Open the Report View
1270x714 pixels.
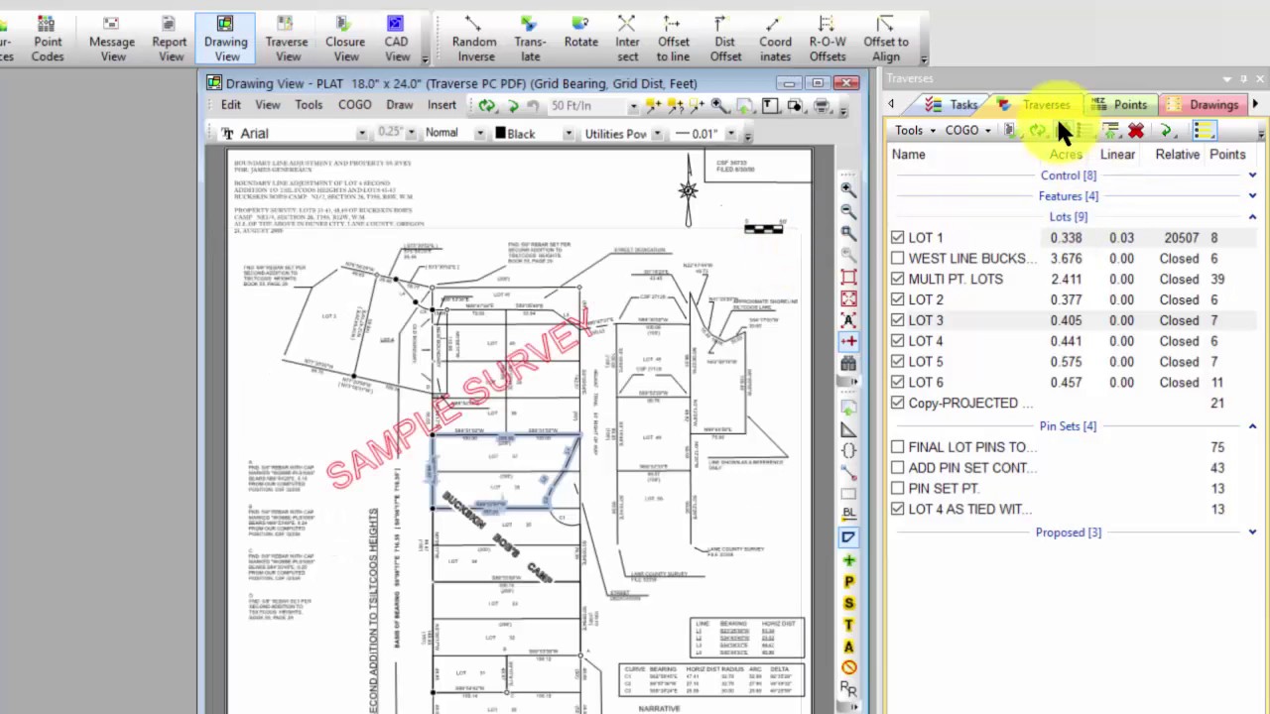click(170, 39)
